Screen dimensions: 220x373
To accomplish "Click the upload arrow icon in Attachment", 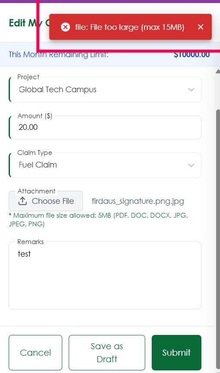I will coord(22,201).
